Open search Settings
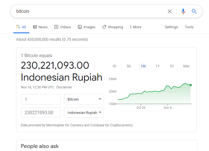The height and width of the screenshot is (151, 209). [x=171, y=27]
